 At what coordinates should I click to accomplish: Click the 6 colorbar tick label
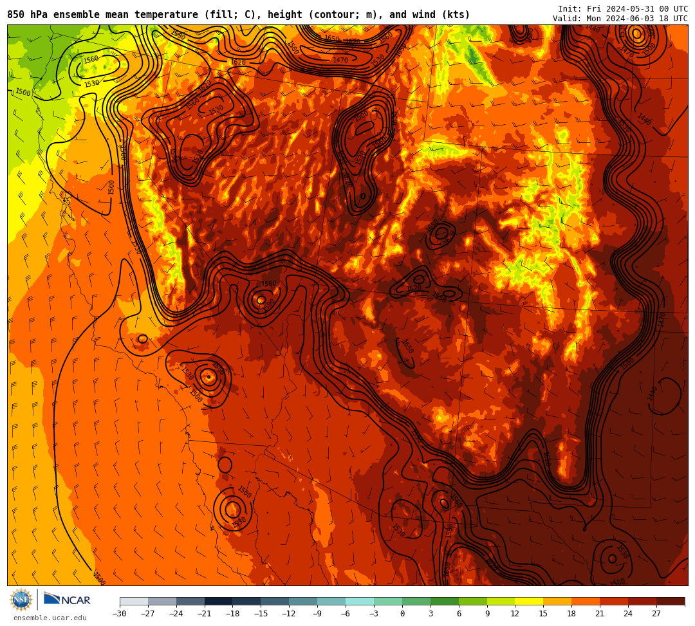point(459,614)
